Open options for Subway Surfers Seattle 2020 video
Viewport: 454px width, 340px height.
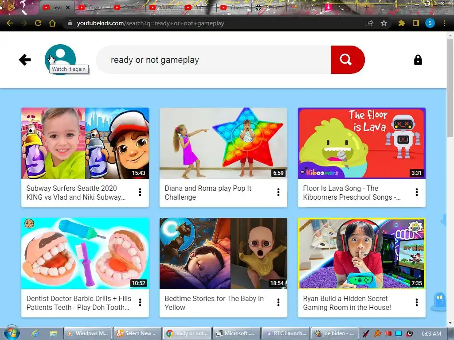click(140, 192)
